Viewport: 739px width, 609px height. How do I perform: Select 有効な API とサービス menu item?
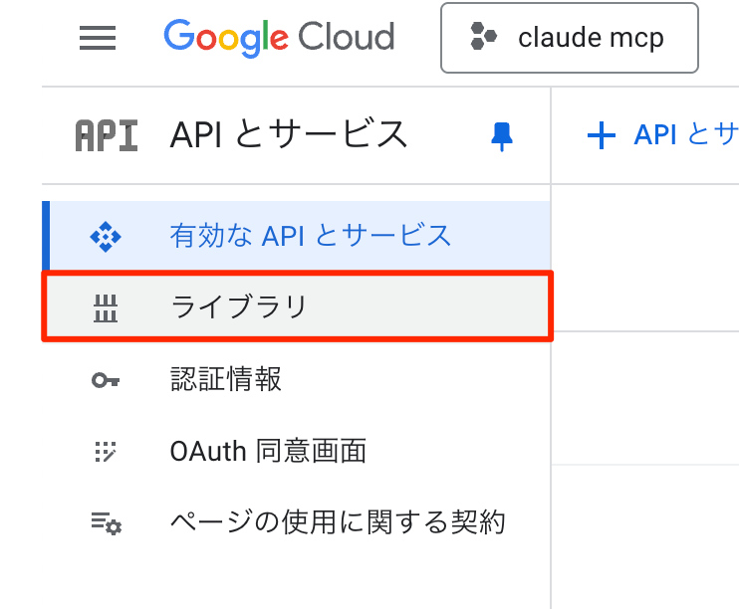(311, 236)
